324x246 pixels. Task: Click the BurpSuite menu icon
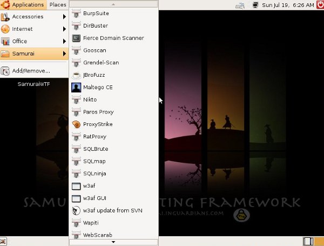tap(76, 14)
